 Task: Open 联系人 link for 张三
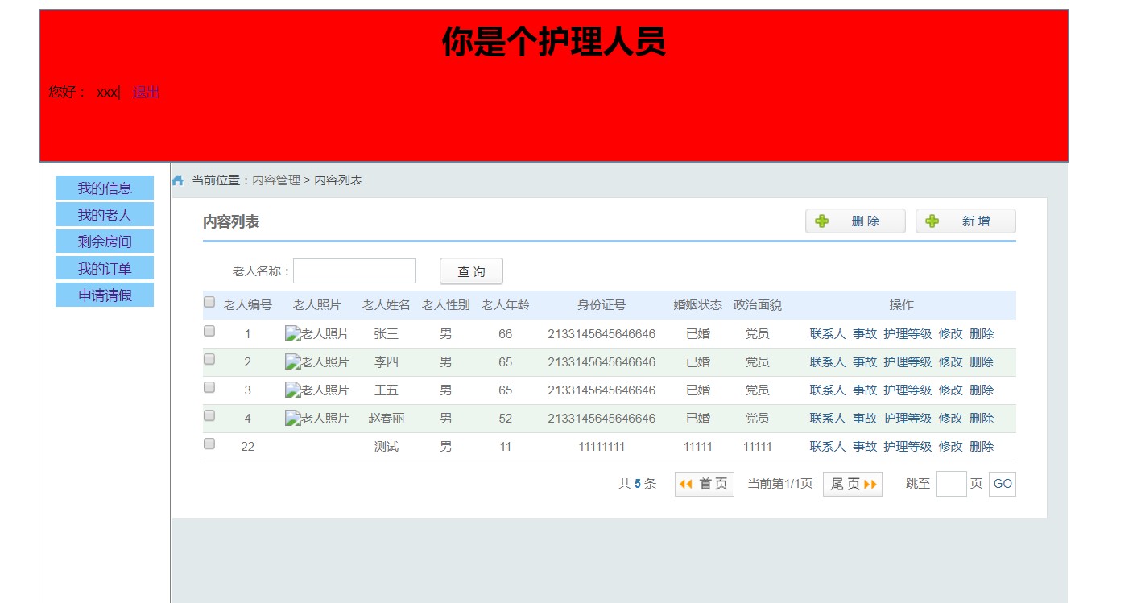click(x=827, y=334)
